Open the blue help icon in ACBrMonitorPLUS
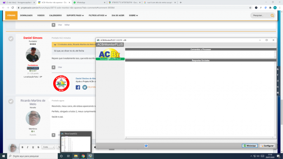Viewport: 283px width, 159px height. [146, 146]
